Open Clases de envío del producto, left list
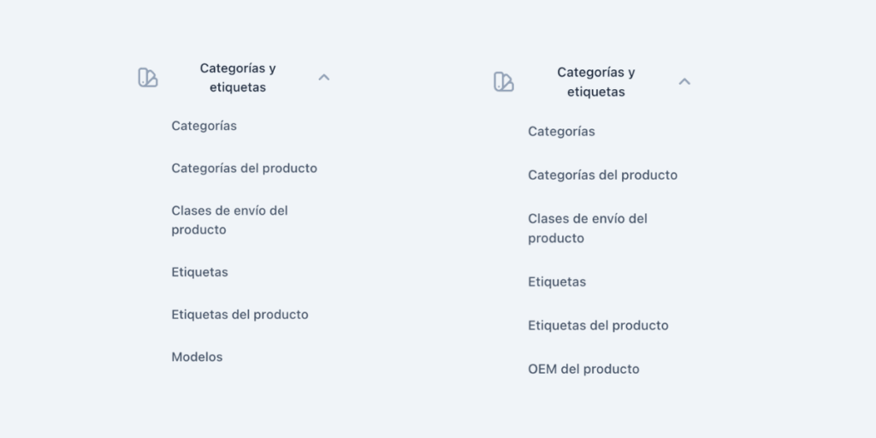This screenshot has height=438, width=876. click(229, 220)
